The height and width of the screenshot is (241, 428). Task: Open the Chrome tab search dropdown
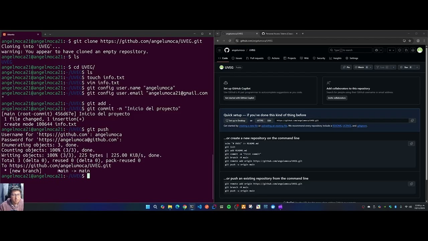pyautogui.click(x=218, y=33)
